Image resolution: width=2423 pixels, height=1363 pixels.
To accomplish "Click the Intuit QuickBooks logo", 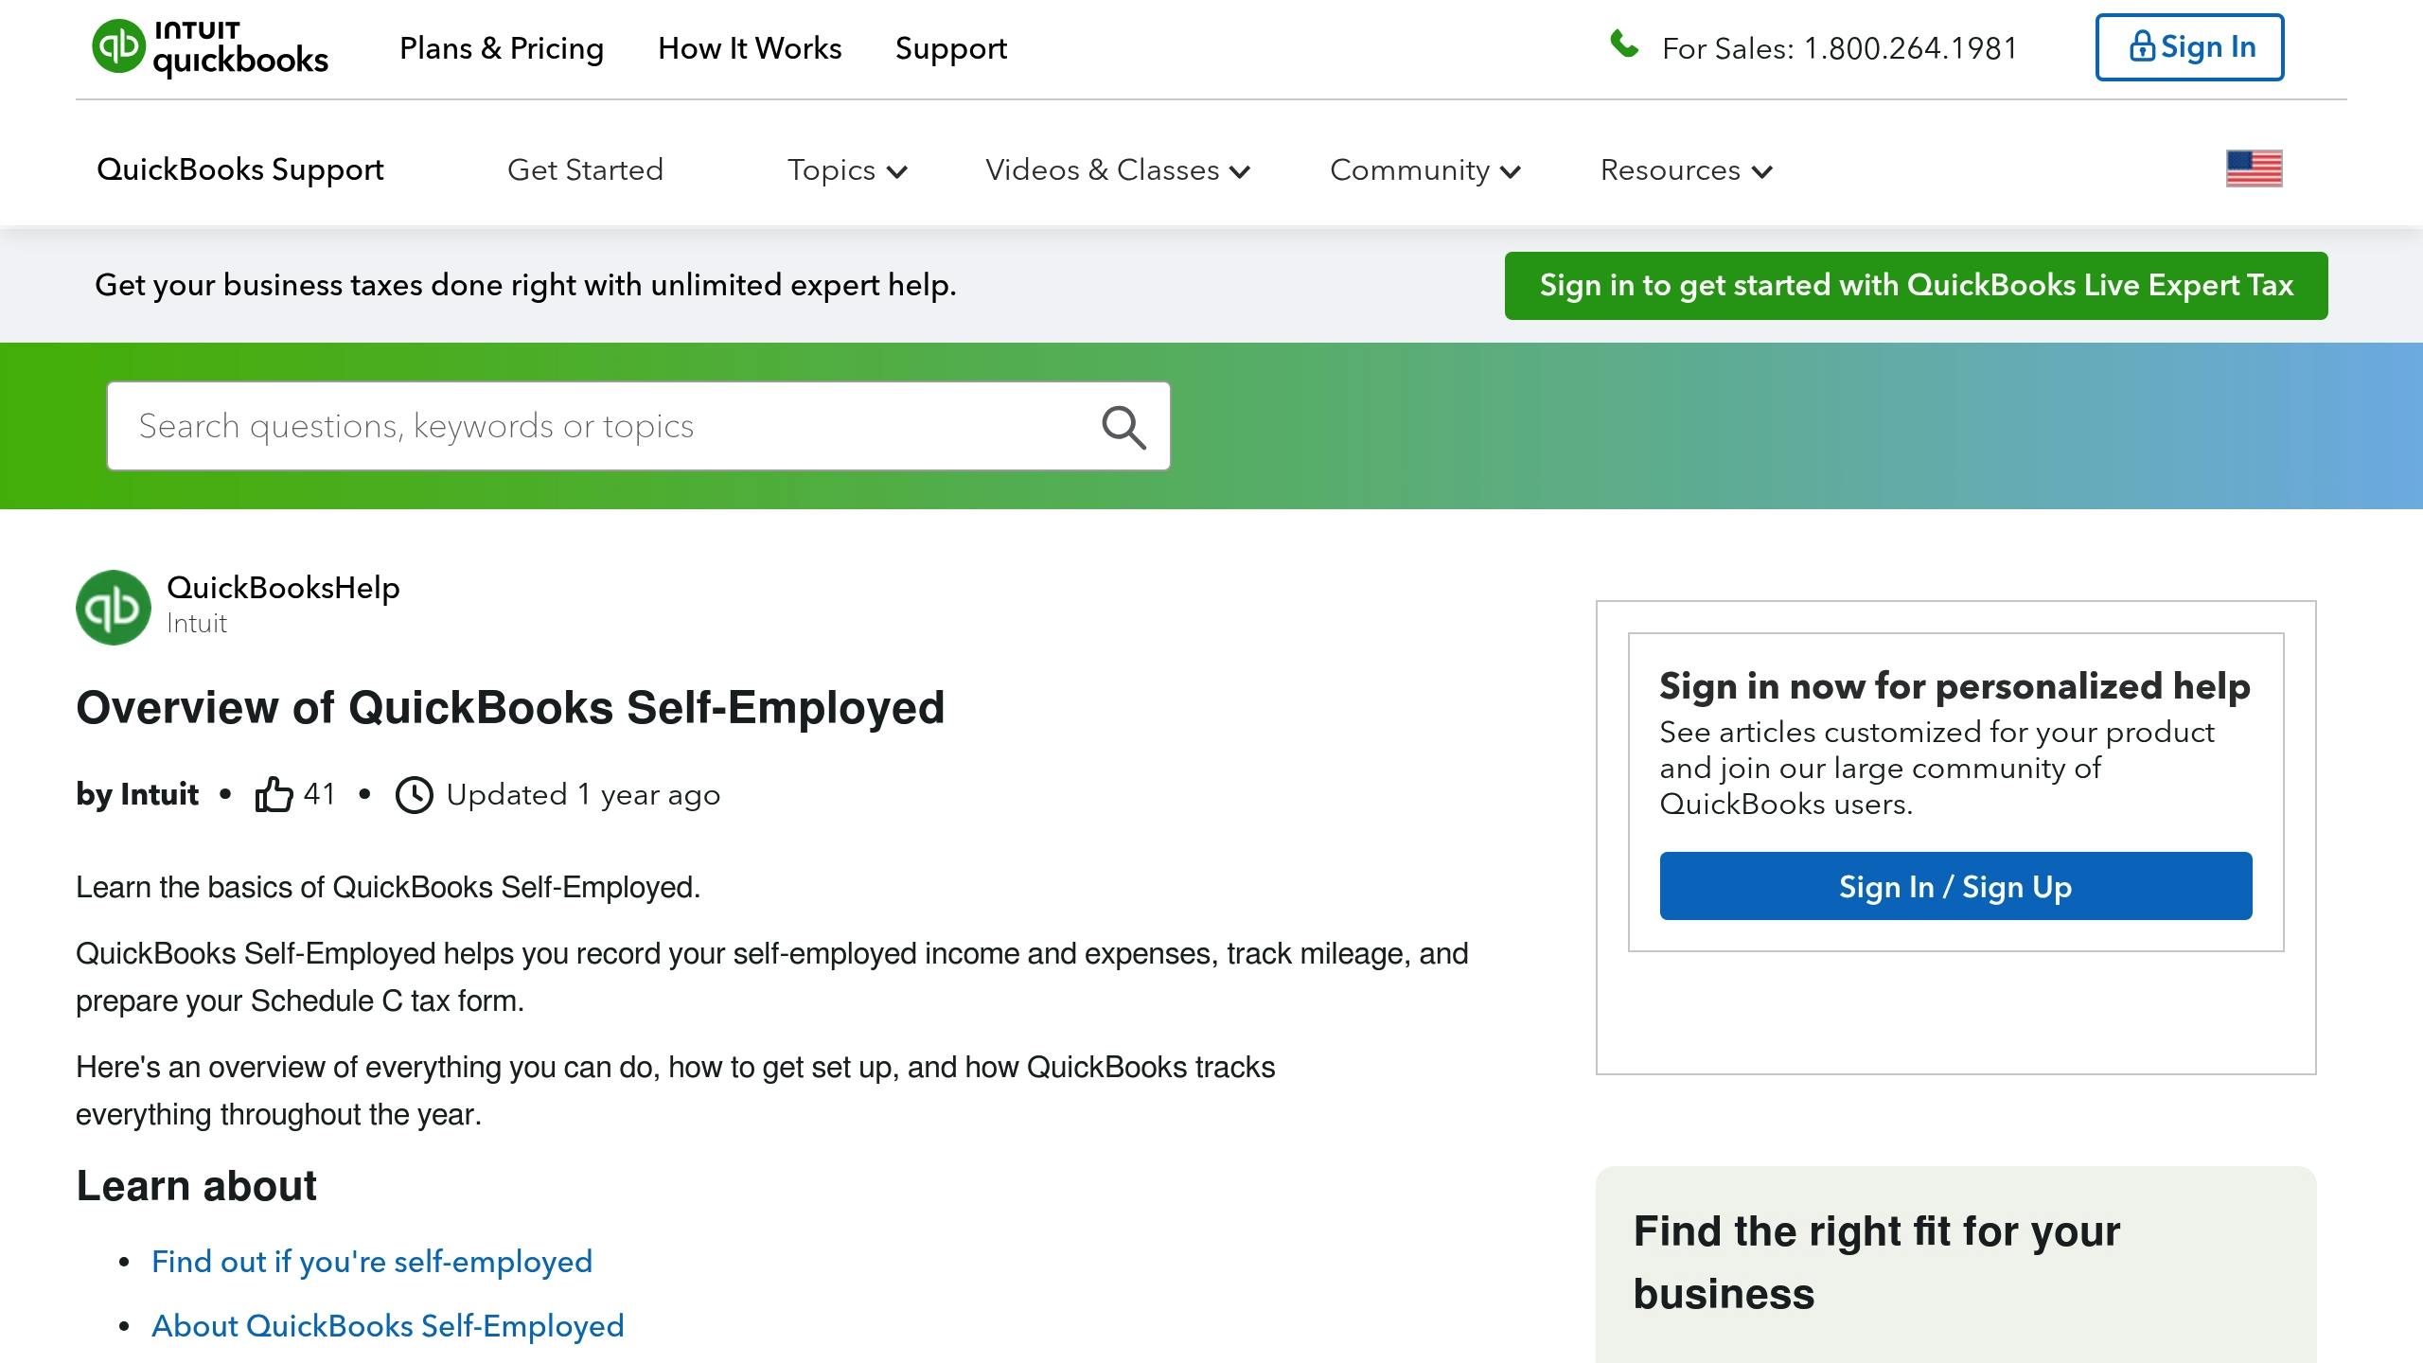I will click(x=210, y=47).
